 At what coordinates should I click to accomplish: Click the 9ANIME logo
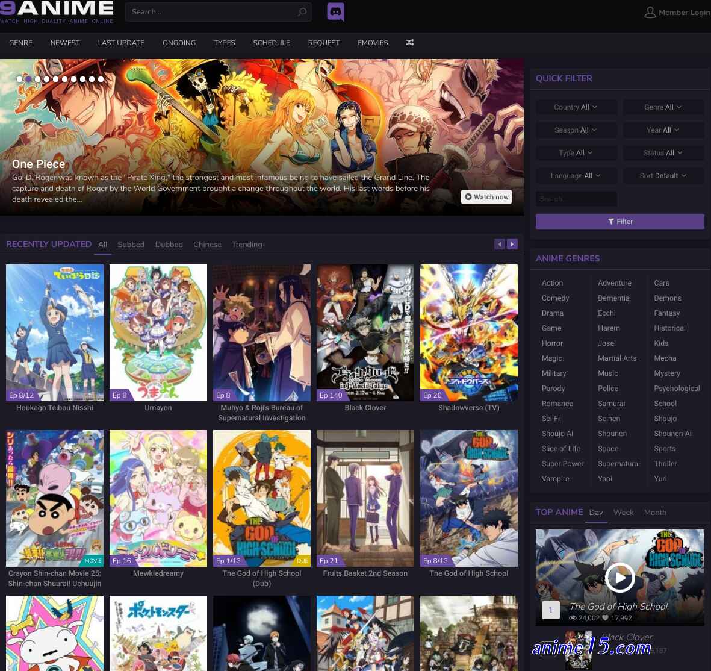coord(57,12)
